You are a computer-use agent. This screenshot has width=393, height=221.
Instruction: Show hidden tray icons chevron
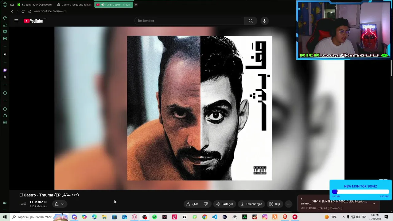343,217
